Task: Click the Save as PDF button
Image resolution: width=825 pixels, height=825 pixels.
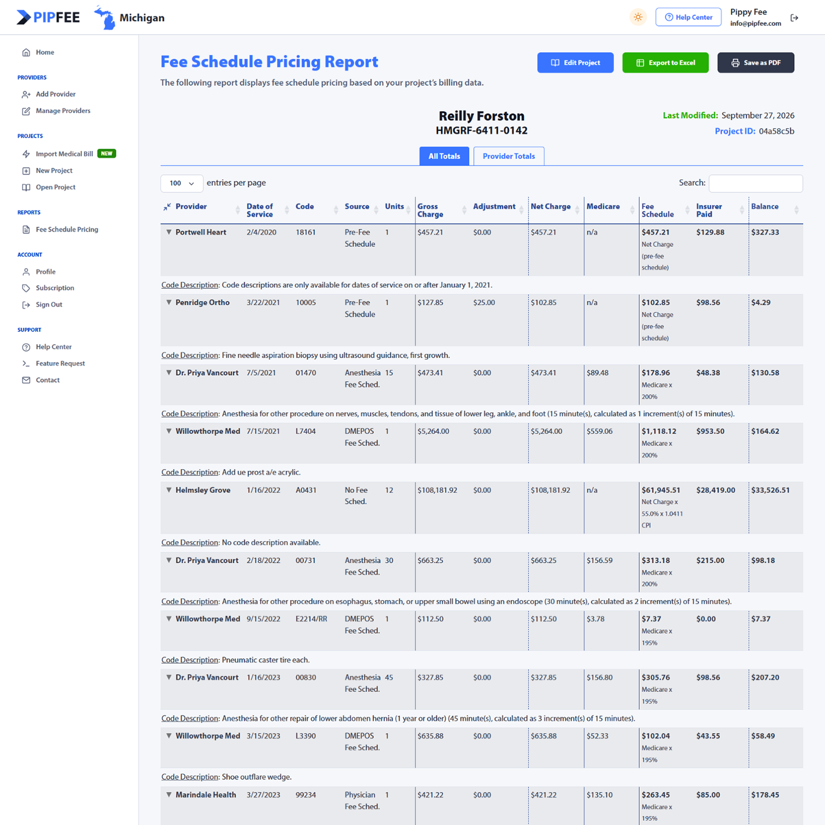Action: coord(756,63)
